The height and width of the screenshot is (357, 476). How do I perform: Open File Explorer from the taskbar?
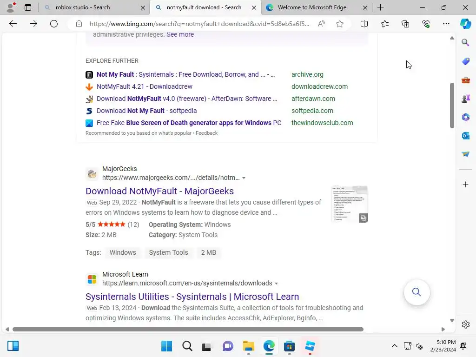248,346
